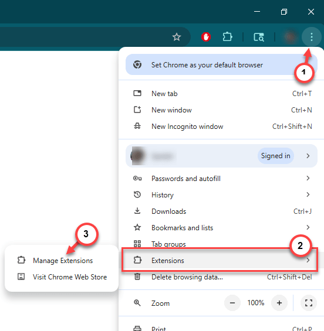Expand the History chevron arrow
324x331 pixels.
pos(308,194)
